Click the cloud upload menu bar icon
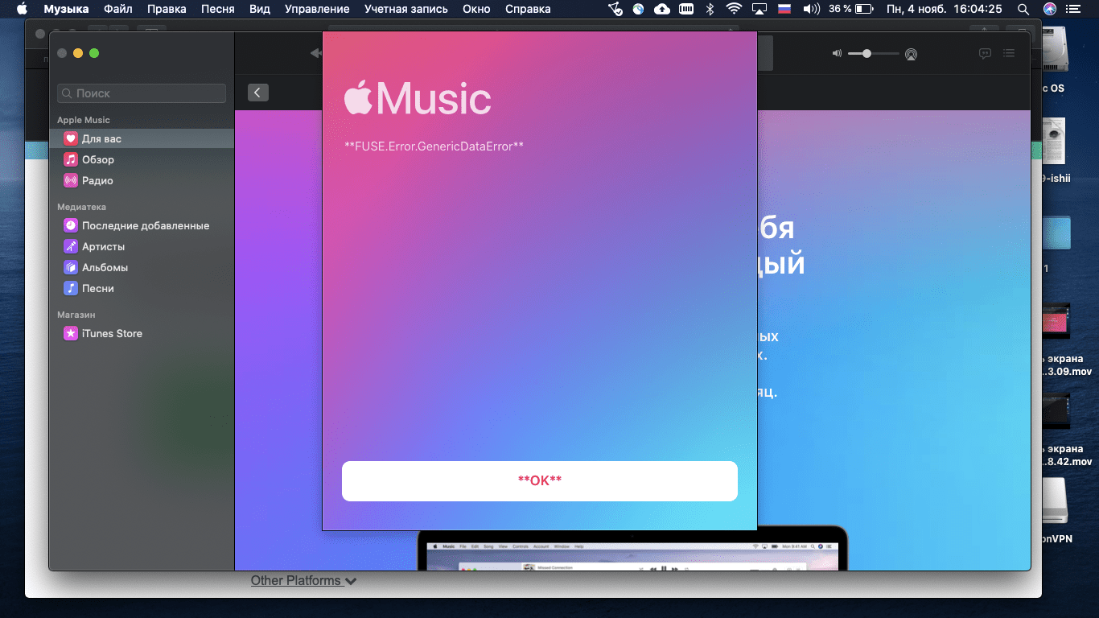 click(x=661, y=9)
